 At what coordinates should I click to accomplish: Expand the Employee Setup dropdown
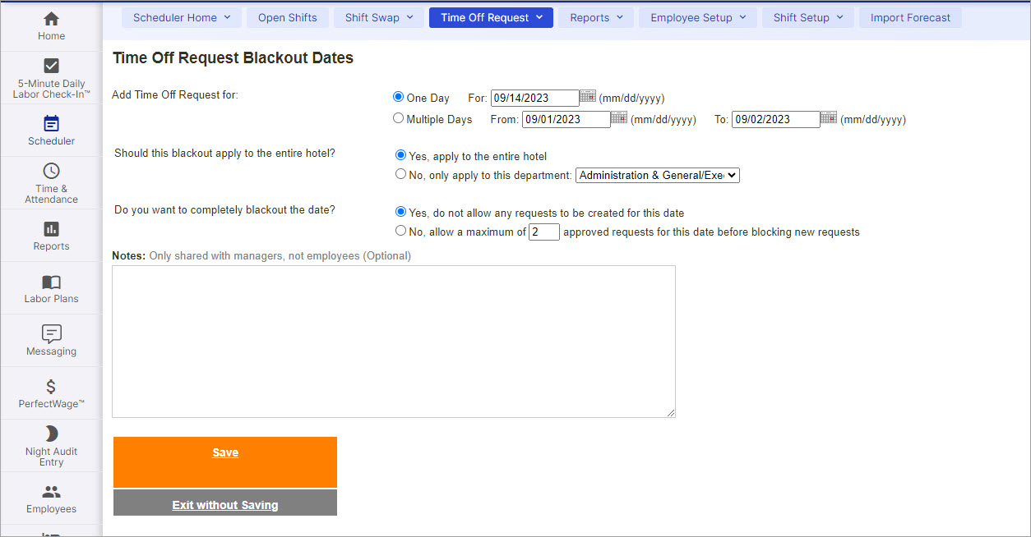(698, 18)
